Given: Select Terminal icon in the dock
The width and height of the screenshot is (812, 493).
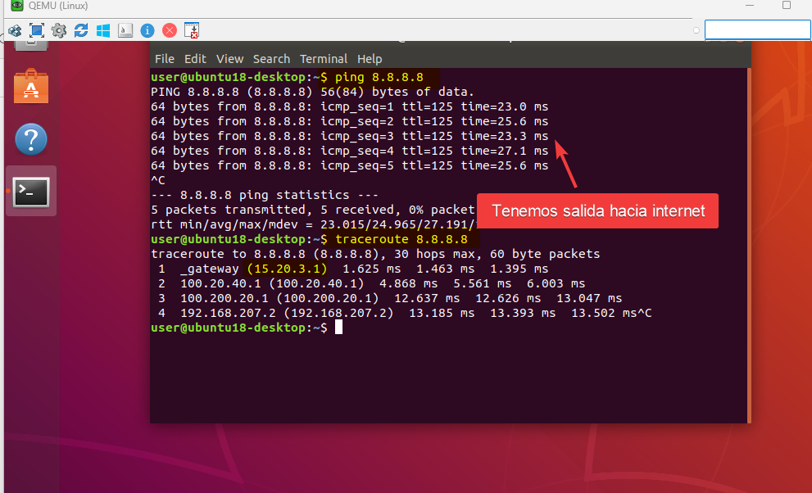Looking at the screenshot, I should [x=31, y=192].
